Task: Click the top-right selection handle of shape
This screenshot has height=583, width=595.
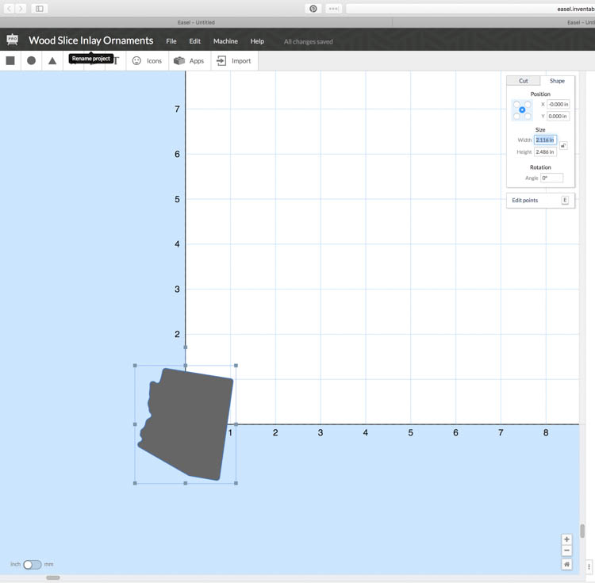Action: point(236,366)
